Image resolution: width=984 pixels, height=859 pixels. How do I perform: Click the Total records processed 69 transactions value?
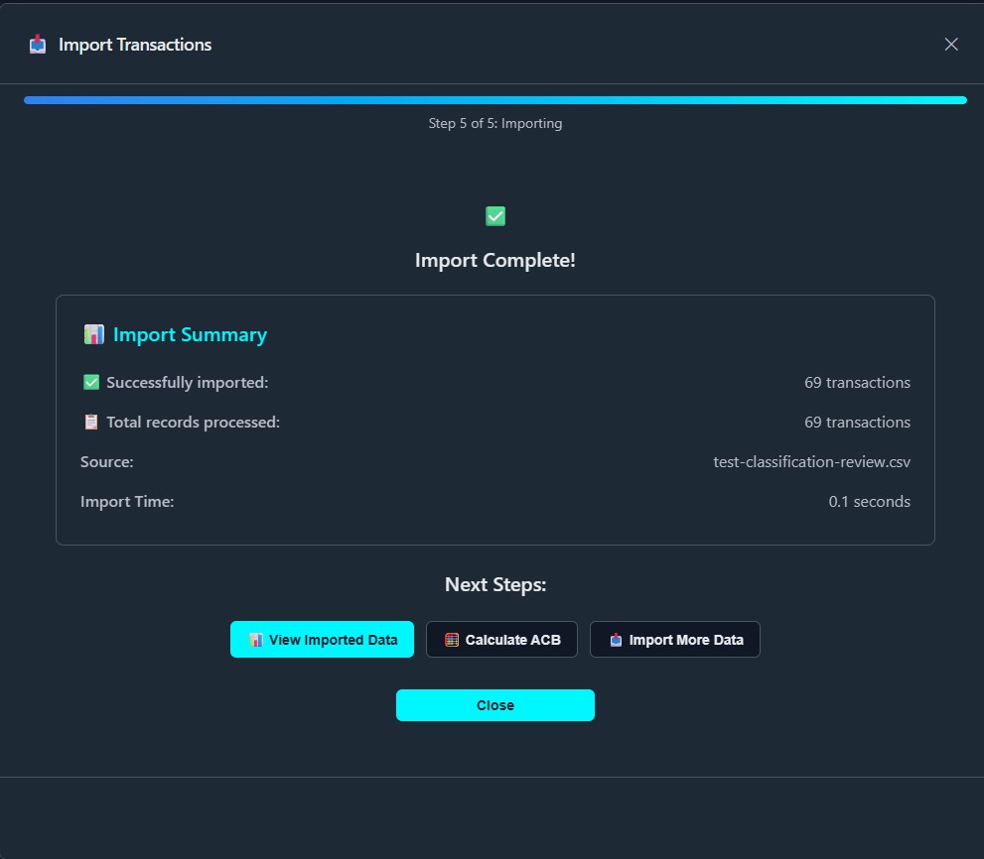pyautogui.click(x=857, y=423)
